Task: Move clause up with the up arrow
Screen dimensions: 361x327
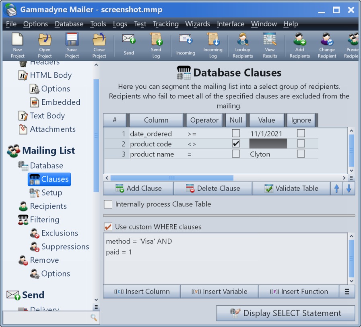Action: tap(337, 188)
